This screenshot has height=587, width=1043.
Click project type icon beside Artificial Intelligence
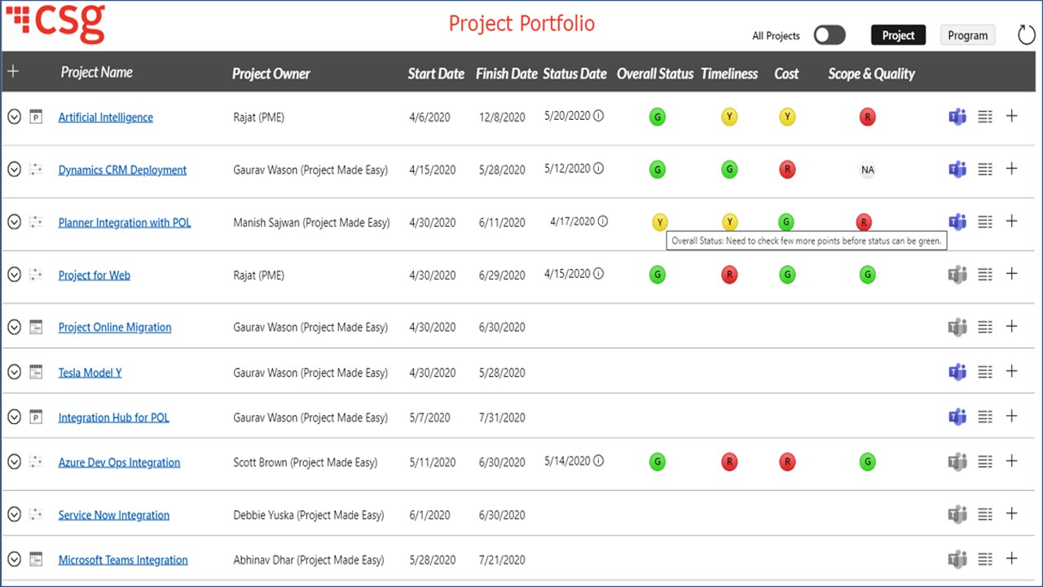tap(35, 117)
